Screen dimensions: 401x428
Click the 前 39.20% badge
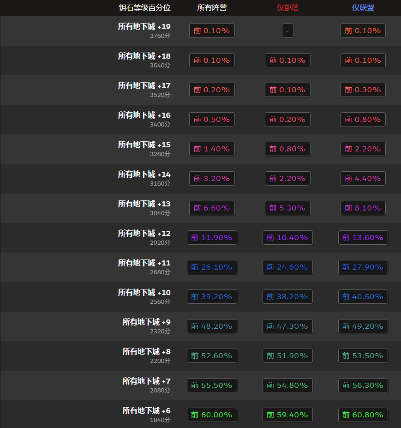212,297
